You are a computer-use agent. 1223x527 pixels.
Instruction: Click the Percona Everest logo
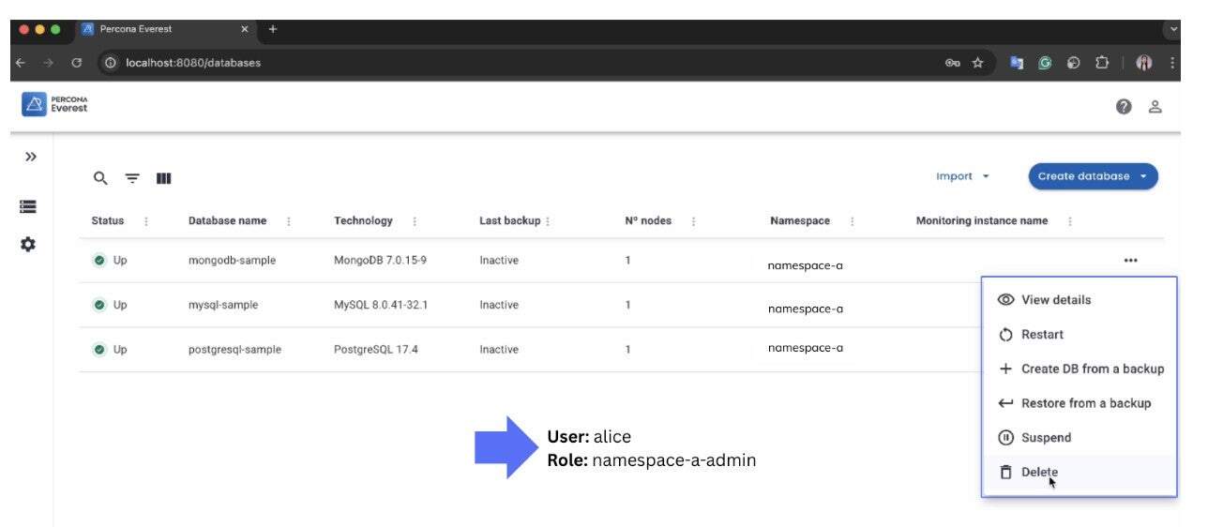click(54, 104)
